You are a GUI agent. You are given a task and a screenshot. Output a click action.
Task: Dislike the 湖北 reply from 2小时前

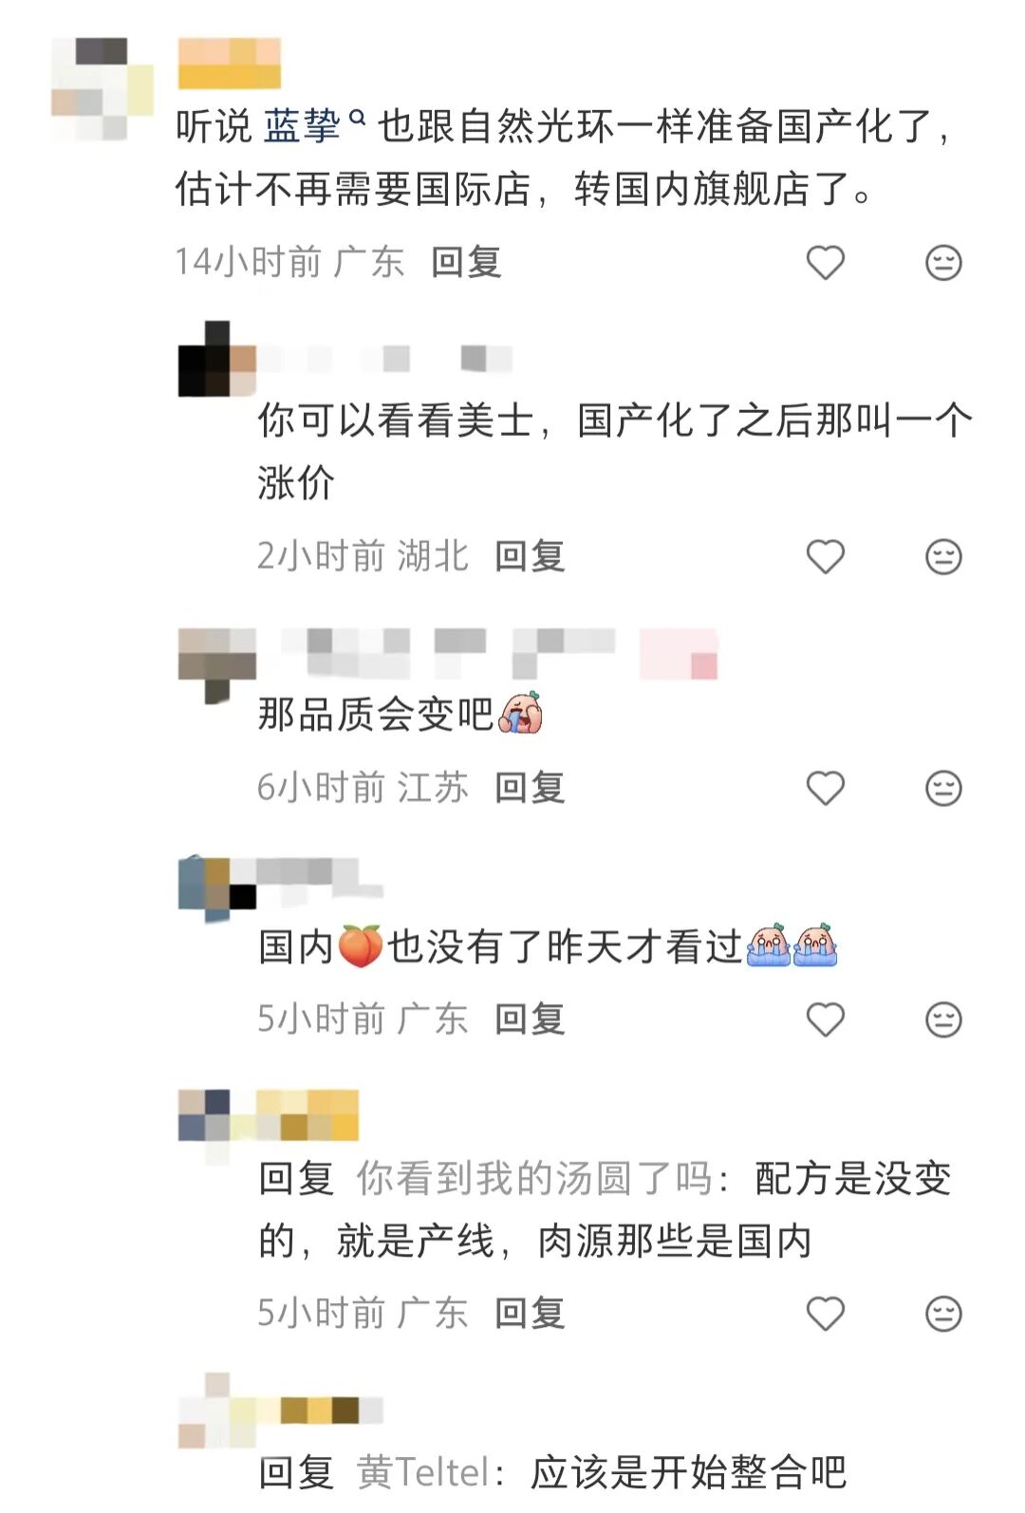[943, 557]
